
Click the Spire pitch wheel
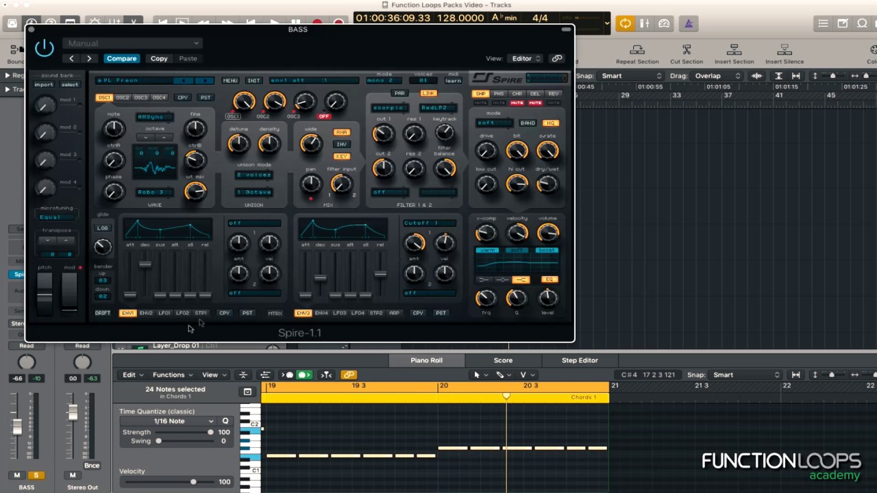(x=45, y=293)
